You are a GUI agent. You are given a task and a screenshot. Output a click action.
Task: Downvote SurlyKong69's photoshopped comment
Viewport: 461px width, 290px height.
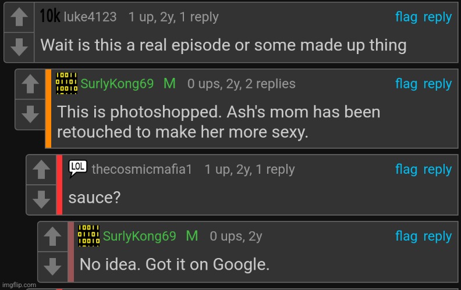[30, 114]
